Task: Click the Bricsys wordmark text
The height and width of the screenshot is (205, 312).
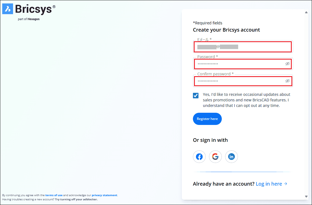Action: pos(33,9)
